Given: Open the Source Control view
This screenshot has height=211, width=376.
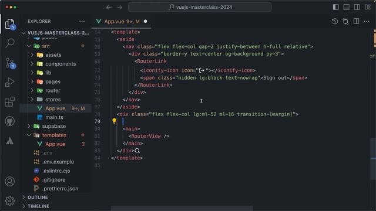Looking at the screenshot, I should coord(10,63).
